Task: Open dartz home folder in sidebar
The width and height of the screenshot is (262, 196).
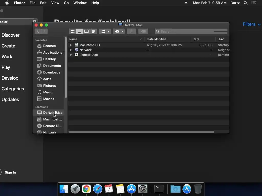Action: [48, 79]
